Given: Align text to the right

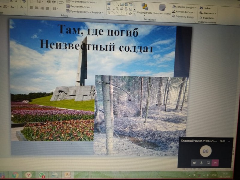Looking at the screenshot, I should (42, 8).
